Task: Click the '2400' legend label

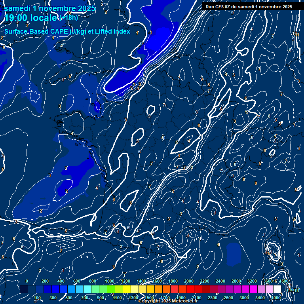Action: [x=220, y=281]
